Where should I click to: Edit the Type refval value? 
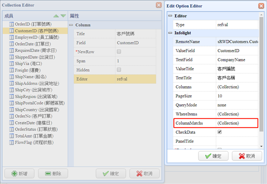click(x=237, y=25)
